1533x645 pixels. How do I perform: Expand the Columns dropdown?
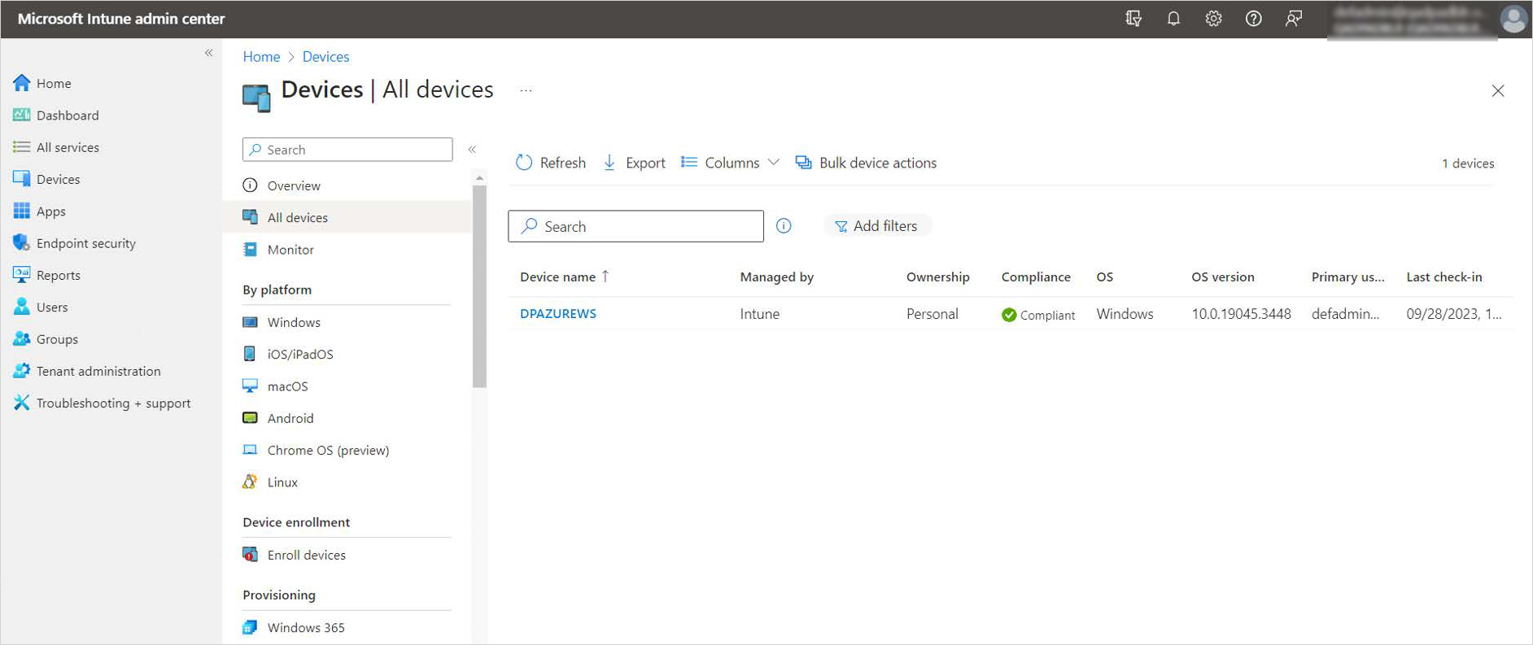(730, 163)
